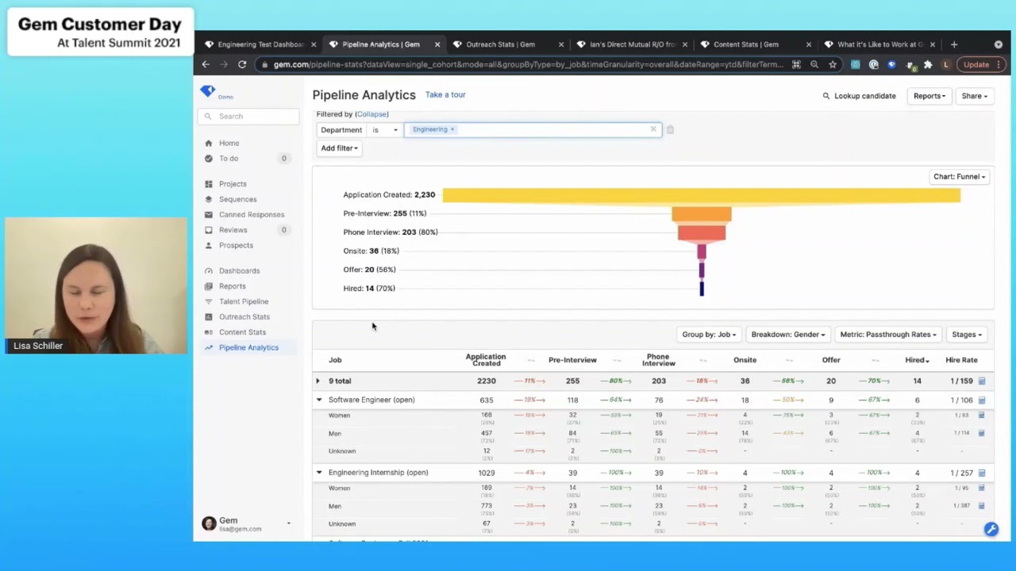Open the Group by: Job dropdown
The width and height of the screenshot is (1016, 571).
(709, 335)
